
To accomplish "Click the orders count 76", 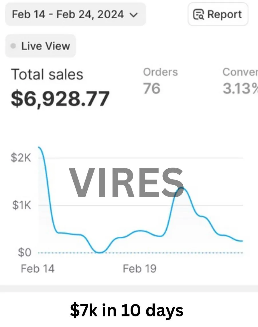I will (151, 88).
